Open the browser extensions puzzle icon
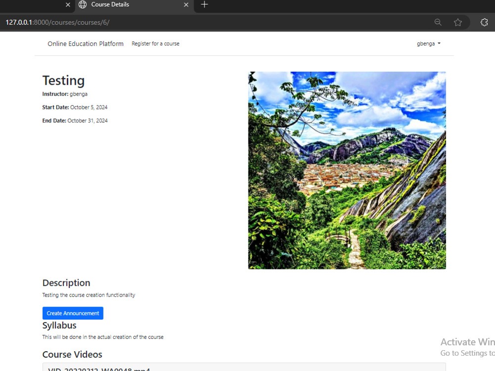 (484, 22)
